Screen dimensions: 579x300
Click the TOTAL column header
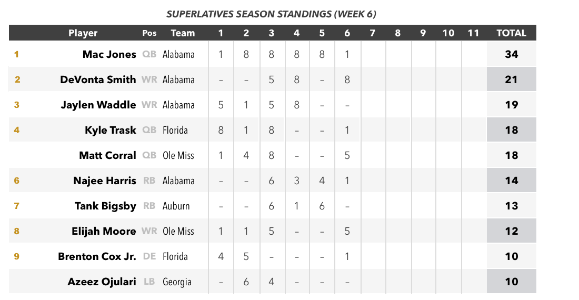pyautogui.click(x=511, y=33)
